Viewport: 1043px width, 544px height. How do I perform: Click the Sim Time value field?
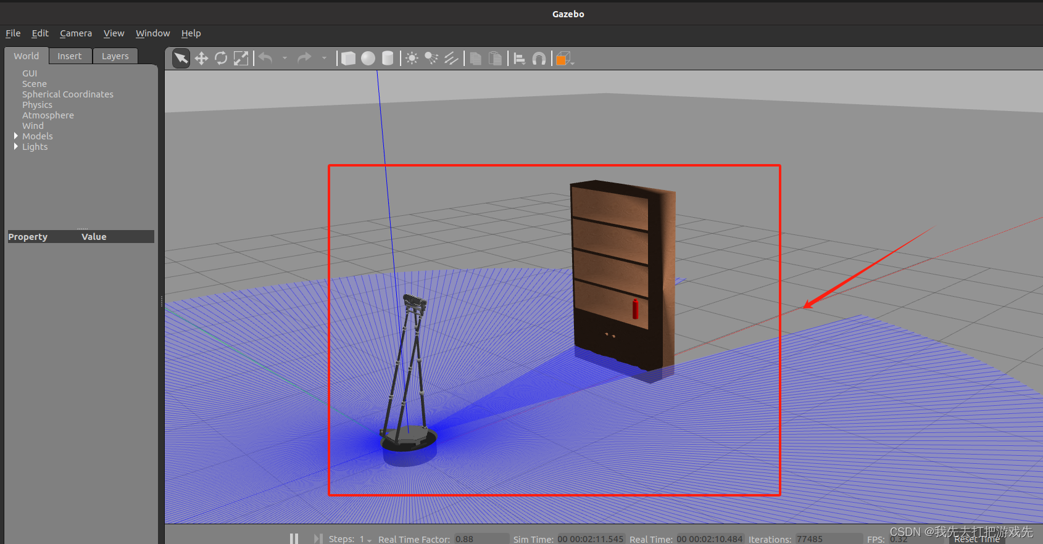pyautogui.click(x=591, y=539)
